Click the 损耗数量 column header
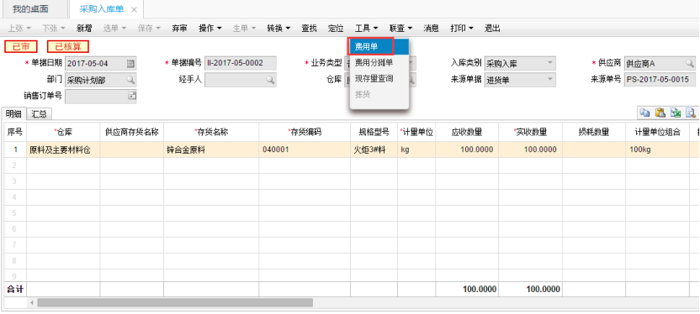700x314 pixels. (594, 132)
